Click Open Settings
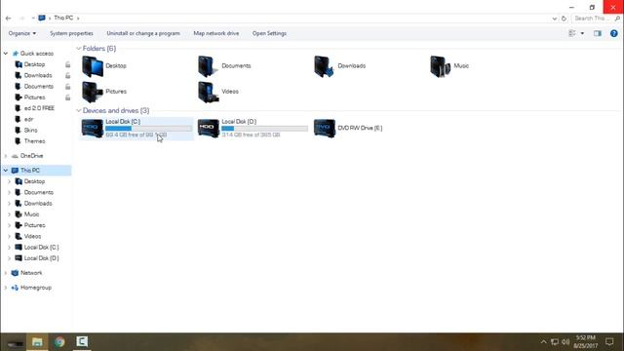This screenshot has width=624, height=351. 269,33
